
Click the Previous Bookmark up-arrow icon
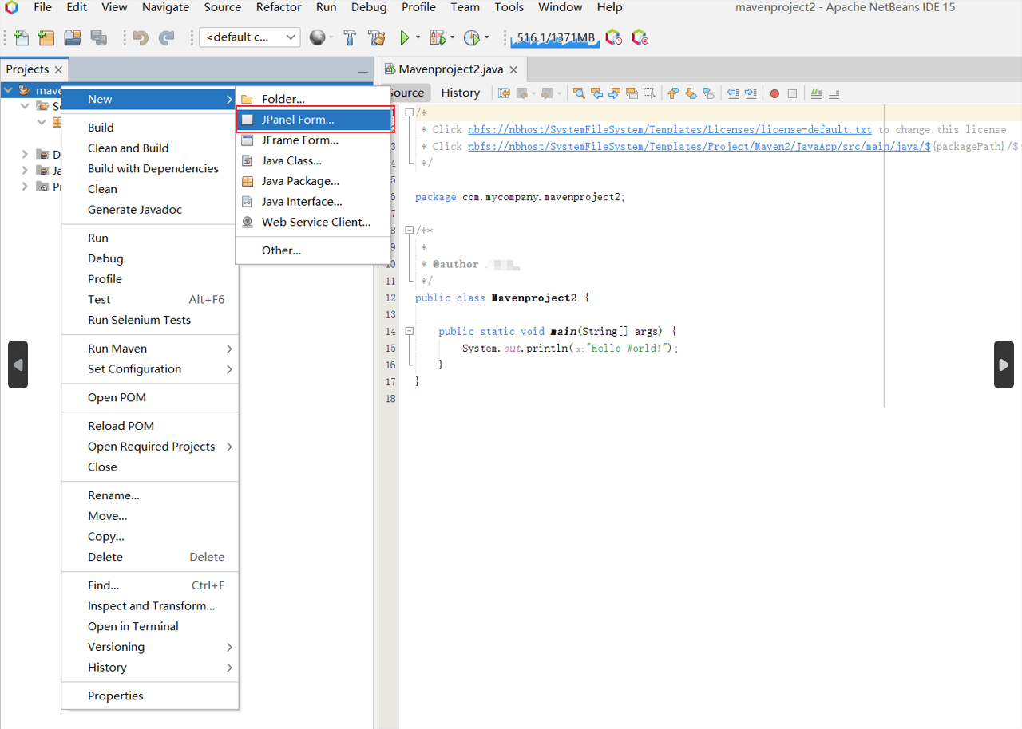672,93
